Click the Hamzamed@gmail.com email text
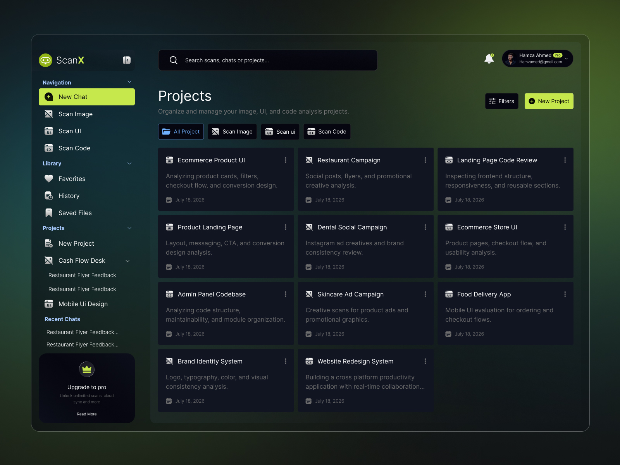Image resolution: width=620 pixels, height=465 pixels. [541, 62]
